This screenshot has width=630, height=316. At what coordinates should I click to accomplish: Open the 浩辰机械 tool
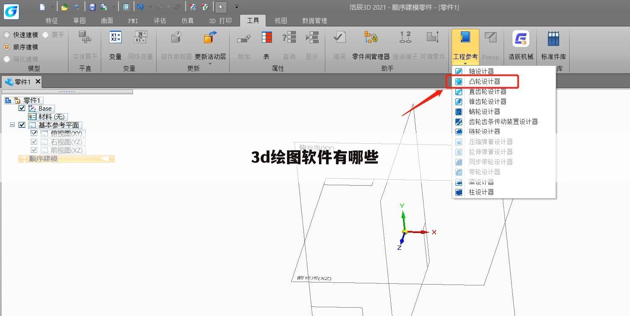click(x=521, y=45)
